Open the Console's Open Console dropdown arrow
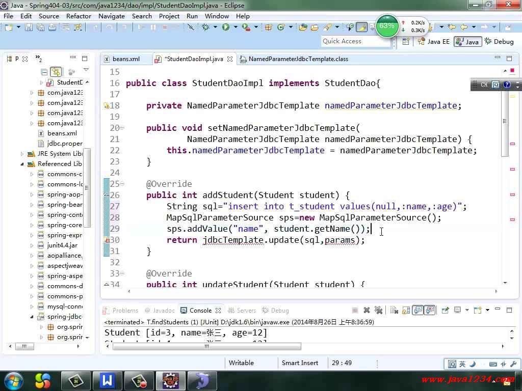The width and height of the screenshot is (522, 391). coord(487,310)
